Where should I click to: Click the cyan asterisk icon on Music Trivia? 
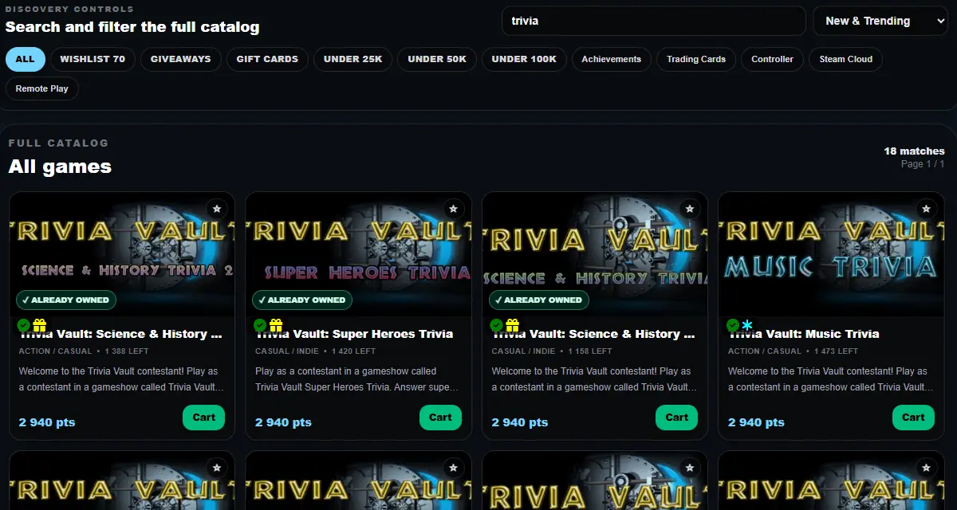747,325
